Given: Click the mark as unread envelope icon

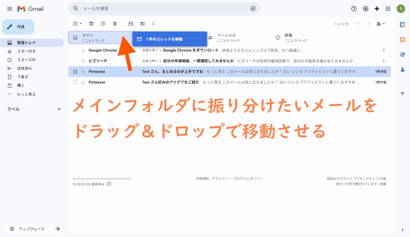Looking at the screenshot, I should pyautogui.click(x=131, y=24).
